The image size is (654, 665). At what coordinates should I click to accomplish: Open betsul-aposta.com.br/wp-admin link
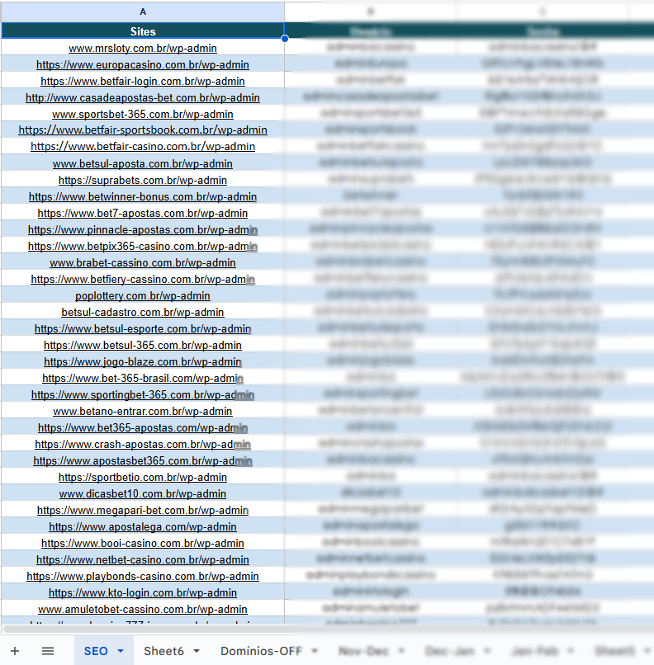[143, 164]
